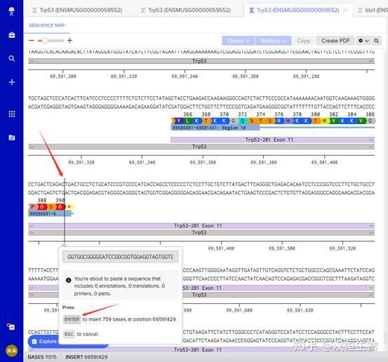Close the active Trp53 tab
Screen dimensions: 388x362
345,10
